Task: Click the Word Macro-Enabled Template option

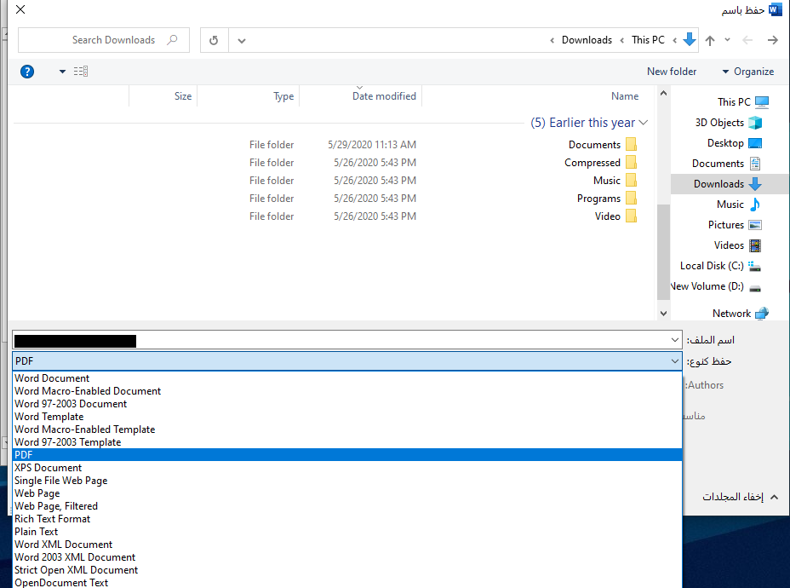Action: click(347, 429)
